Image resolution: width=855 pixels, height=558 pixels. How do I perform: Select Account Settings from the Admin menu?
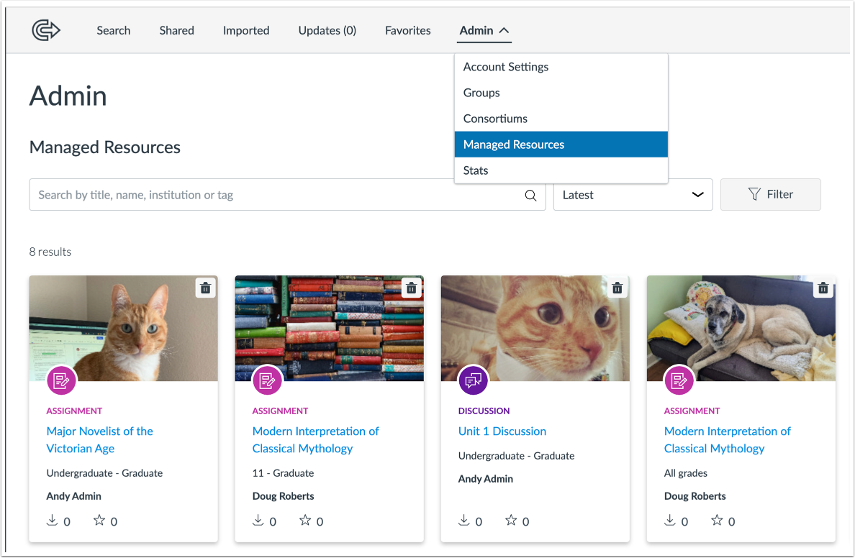[506, 66]
